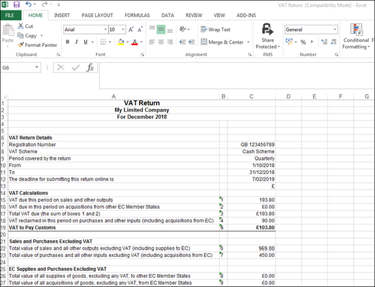Align text to the left
The width and height of the screenshot is (375, 287).
(152, 42)
